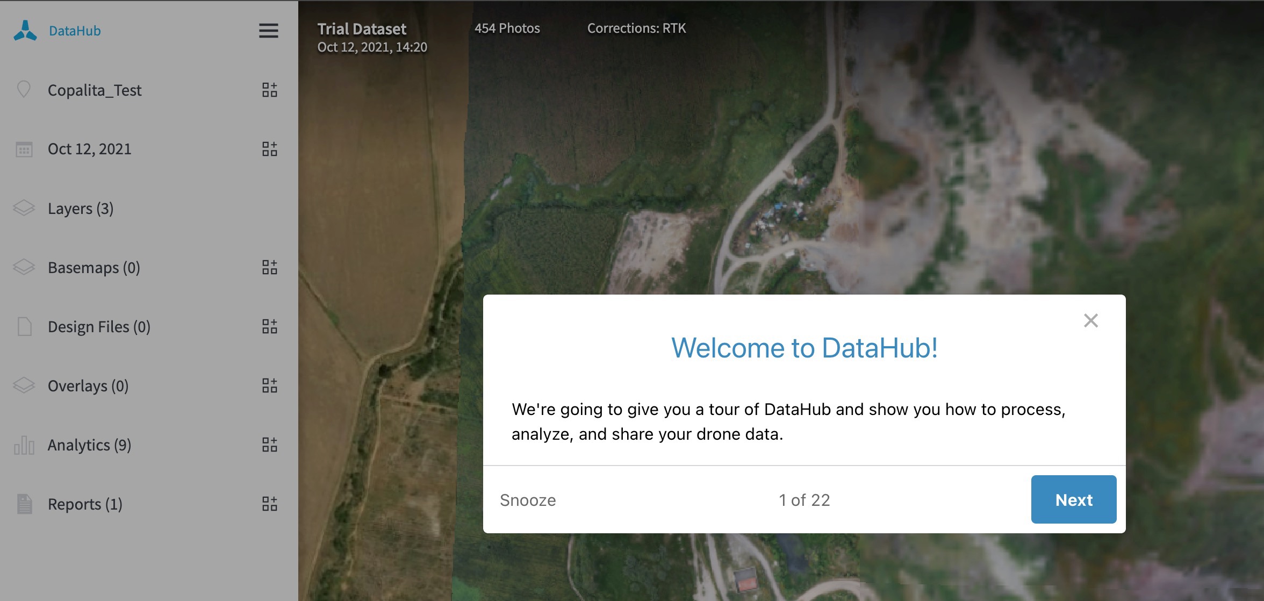Expand the Layers (3) section
1264x601 pixels.
(x=81, y=209)
